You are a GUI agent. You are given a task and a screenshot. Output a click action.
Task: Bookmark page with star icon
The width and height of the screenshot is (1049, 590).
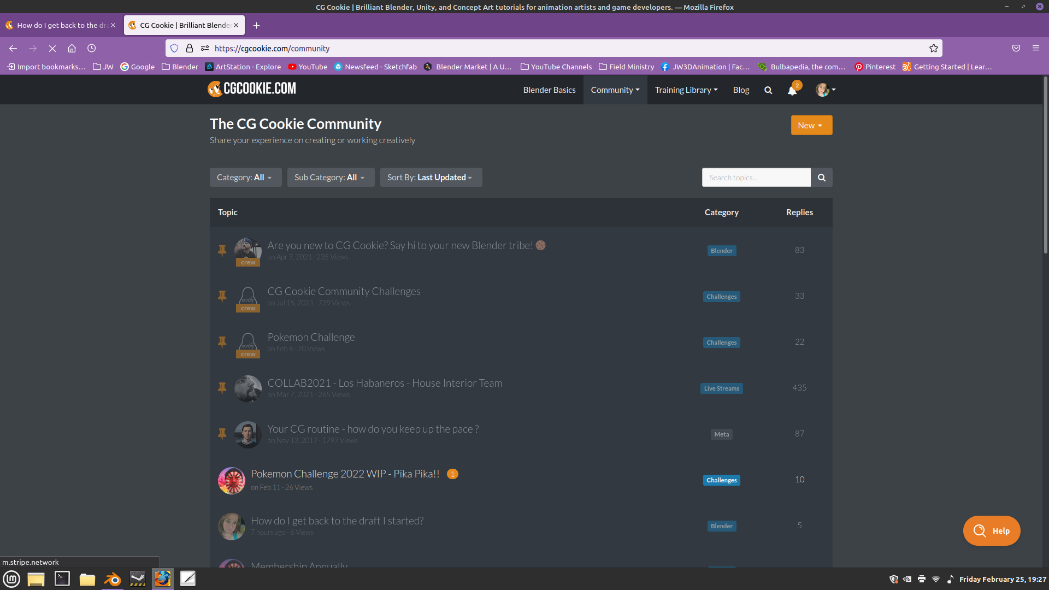point(934,49)
